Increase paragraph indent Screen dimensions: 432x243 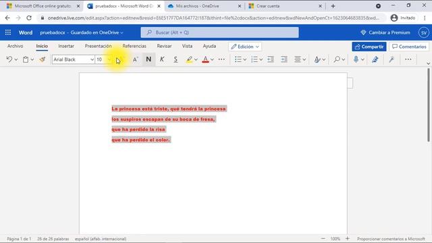point(284,59)
